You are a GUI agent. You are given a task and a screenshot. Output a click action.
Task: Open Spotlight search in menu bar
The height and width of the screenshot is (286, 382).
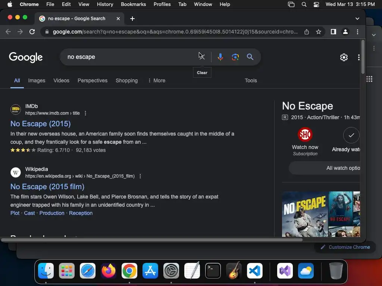pyautogui.click(x=304, y=4)
